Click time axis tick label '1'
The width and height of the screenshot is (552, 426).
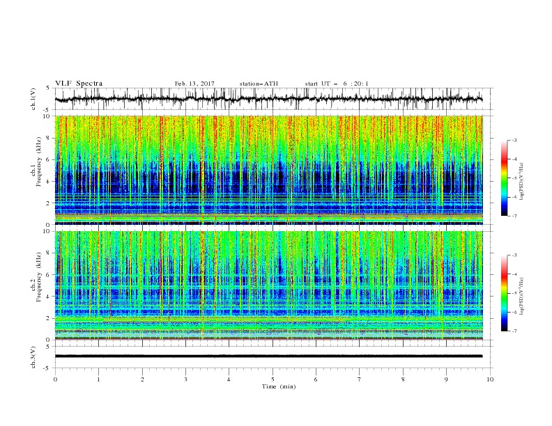point(98,379)
